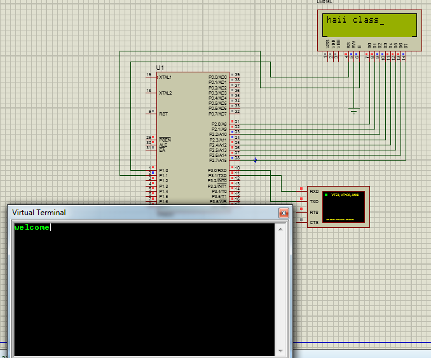Image resolution: width=431 pixels, height=358 pixels.
Task: Click pin number 10 beside P3.0/RXD
Action: [x=237, y=168]
